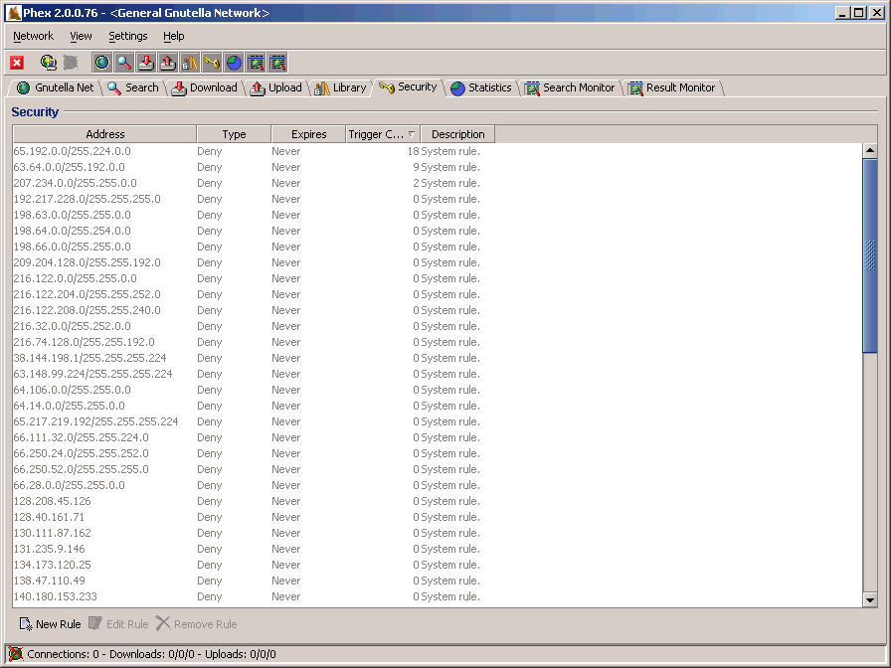
Task: Open the Help menu
Action: click(173, 36)
